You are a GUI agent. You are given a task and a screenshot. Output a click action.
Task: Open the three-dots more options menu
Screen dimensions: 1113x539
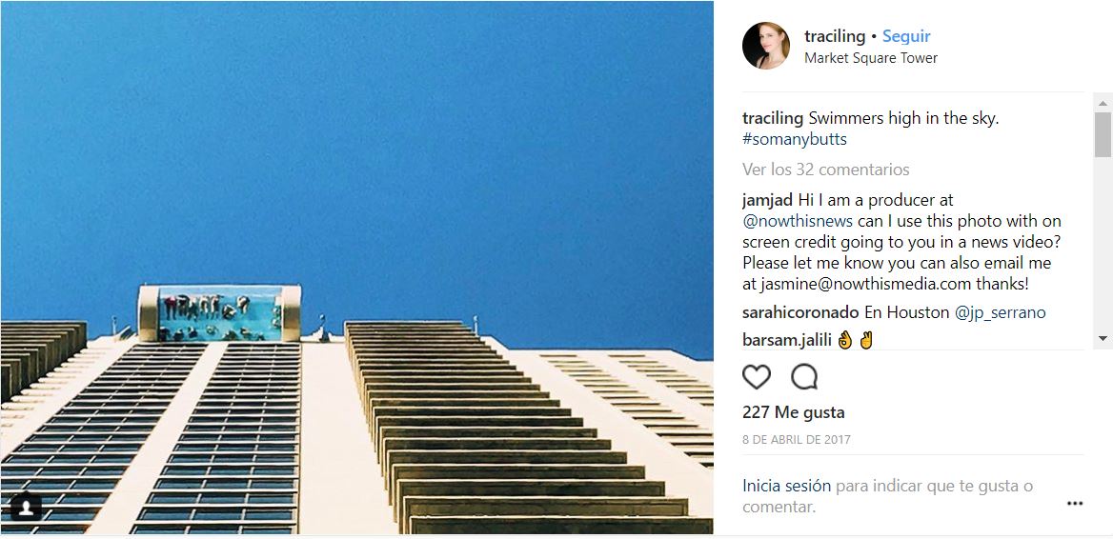coord(1075,504)
